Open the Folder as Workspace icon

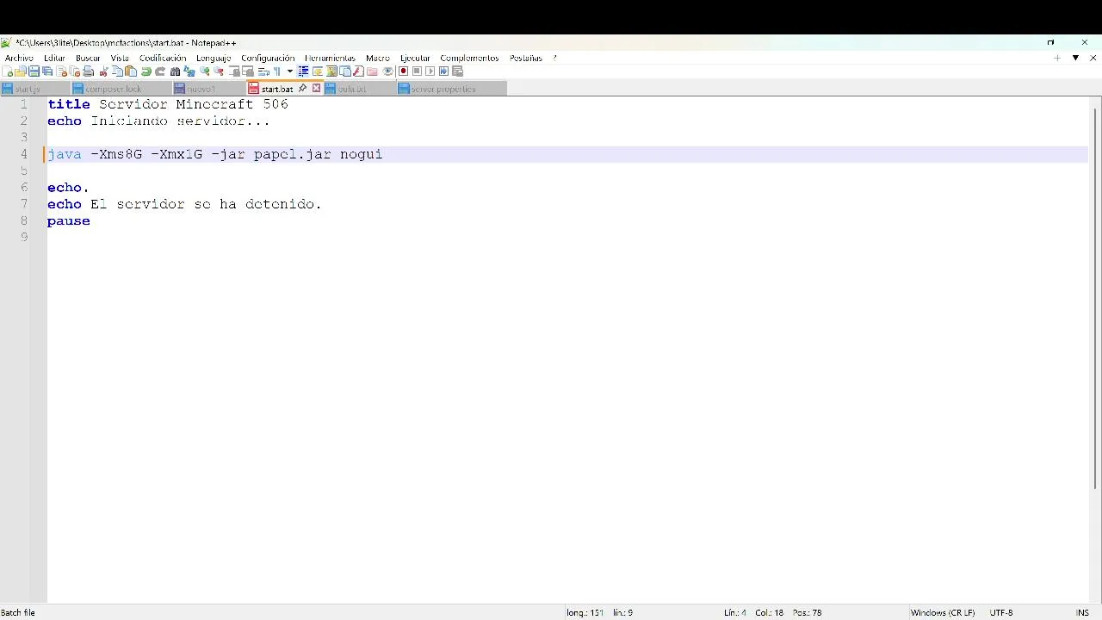(x=372, y=71)
